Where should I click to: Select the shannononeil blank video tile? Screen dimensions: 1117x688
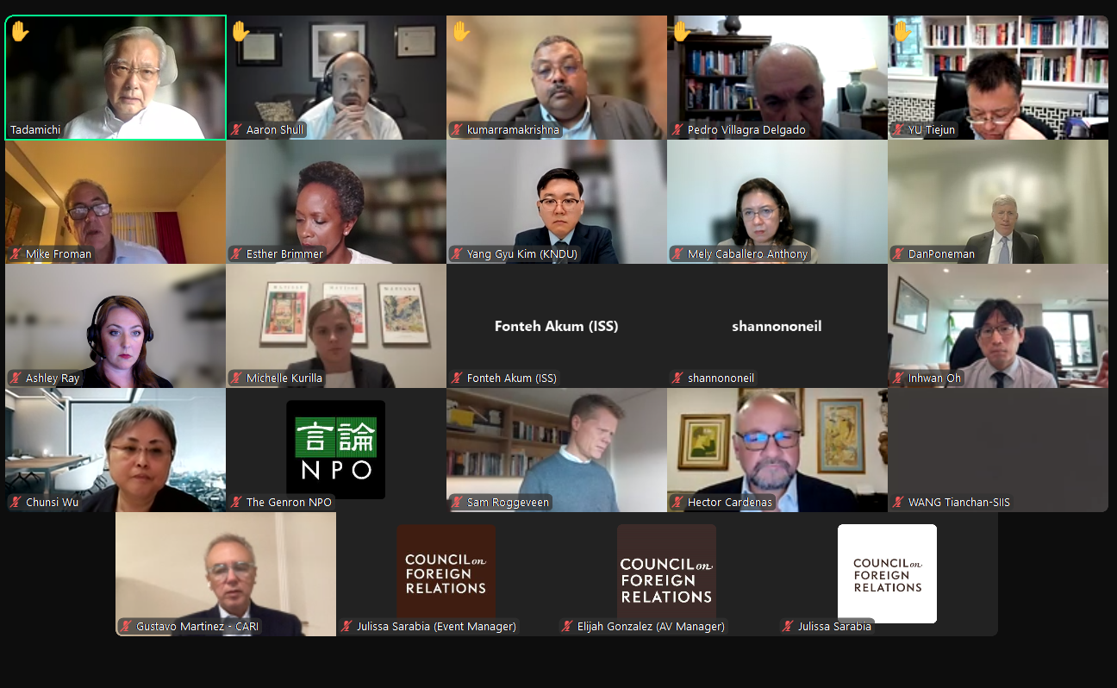(777, 326)
